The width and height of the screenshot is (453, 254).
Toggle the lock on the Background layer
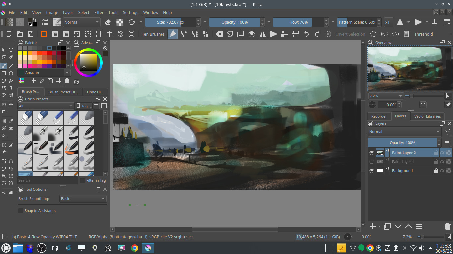coord(436,171)
